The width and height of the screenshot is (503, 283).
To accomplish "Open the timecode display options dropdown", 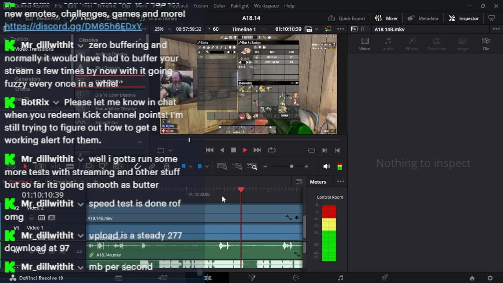I will (x=317, y=29).
